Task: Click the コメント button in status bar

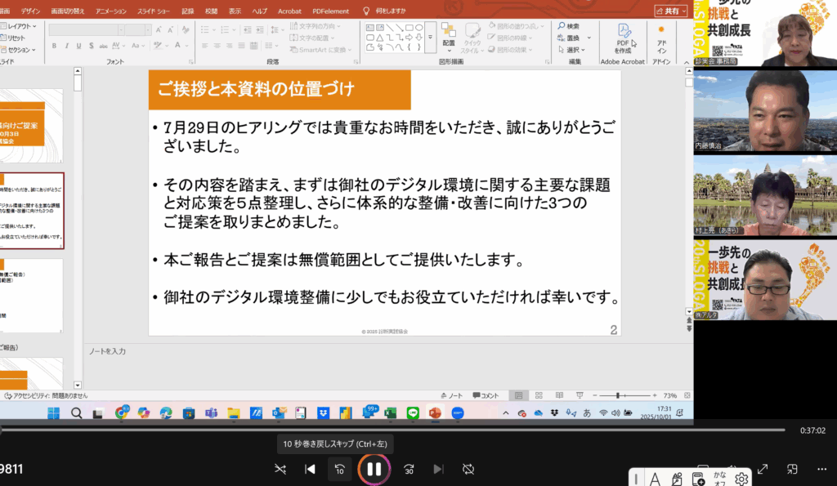Action: point(486,395)
